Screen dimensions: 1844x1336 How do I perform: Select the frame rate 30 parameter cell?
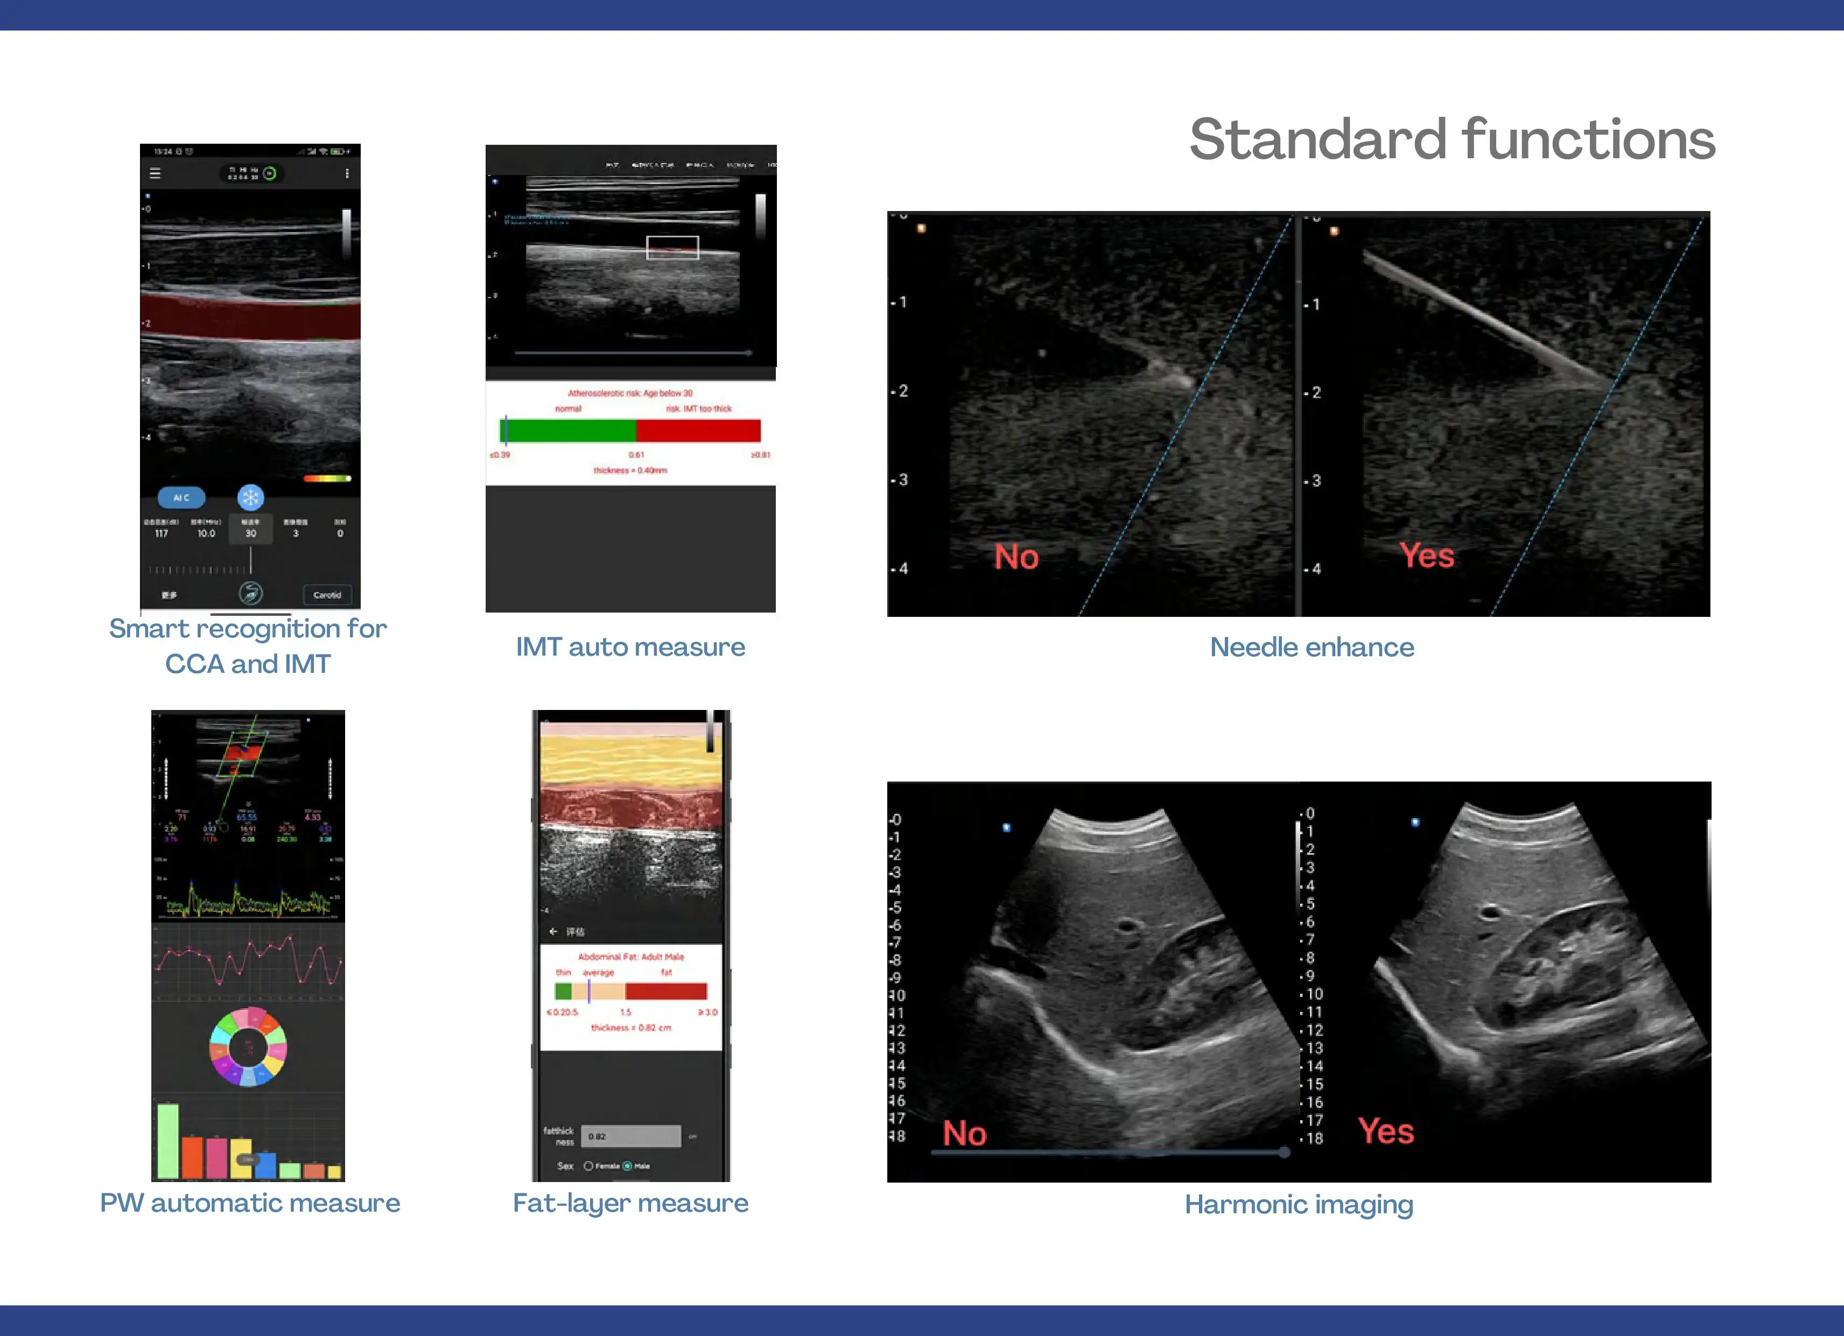click(250, 529)
